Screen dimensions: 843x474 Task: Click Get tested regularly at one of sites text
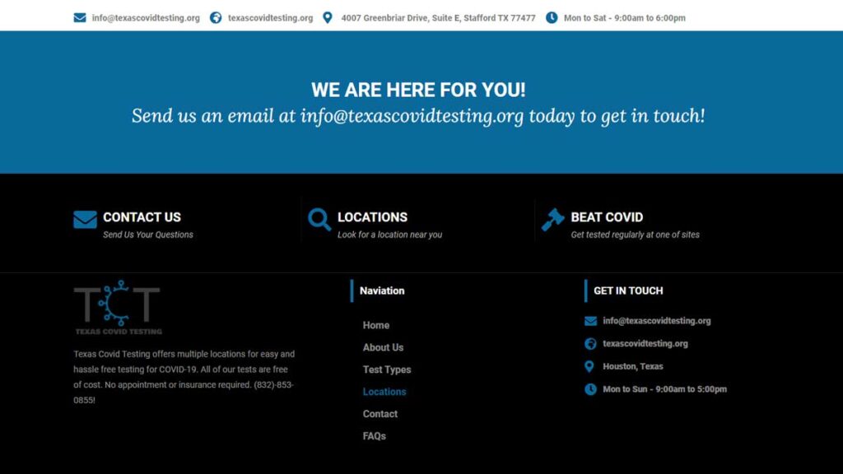pyautogui.click(x=635, y=235)
